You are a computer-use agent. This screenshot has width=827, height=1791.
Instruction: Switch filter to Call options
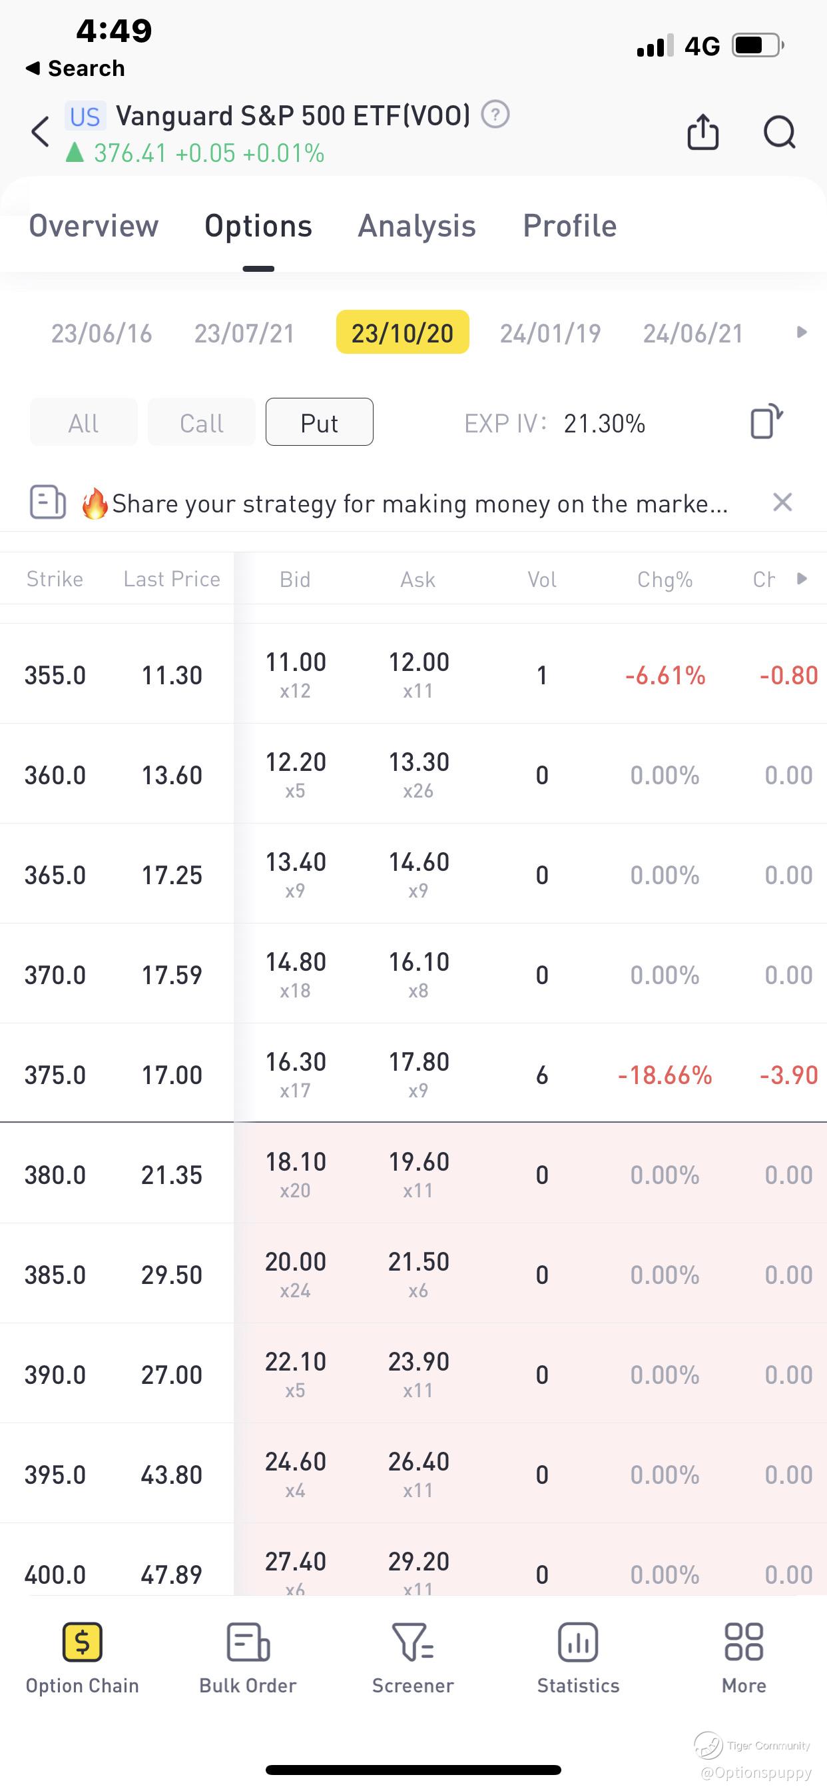pyautogui.click(x=202, y=422)
